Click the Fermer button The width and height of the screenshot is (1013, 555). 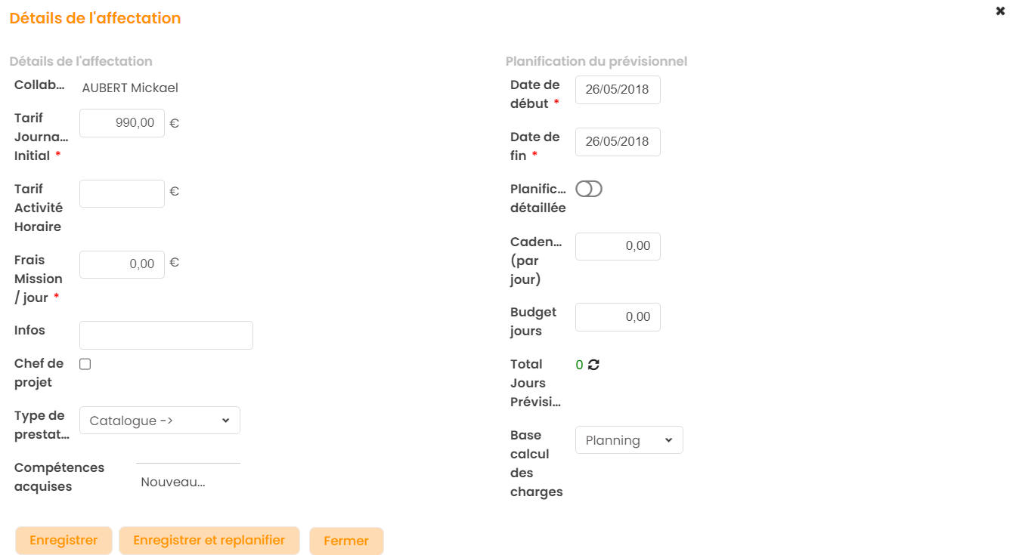346,541
